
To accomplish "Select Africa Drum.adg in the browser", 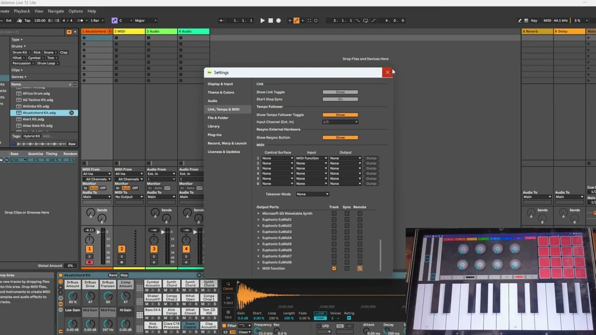I will tap(36, 94).
